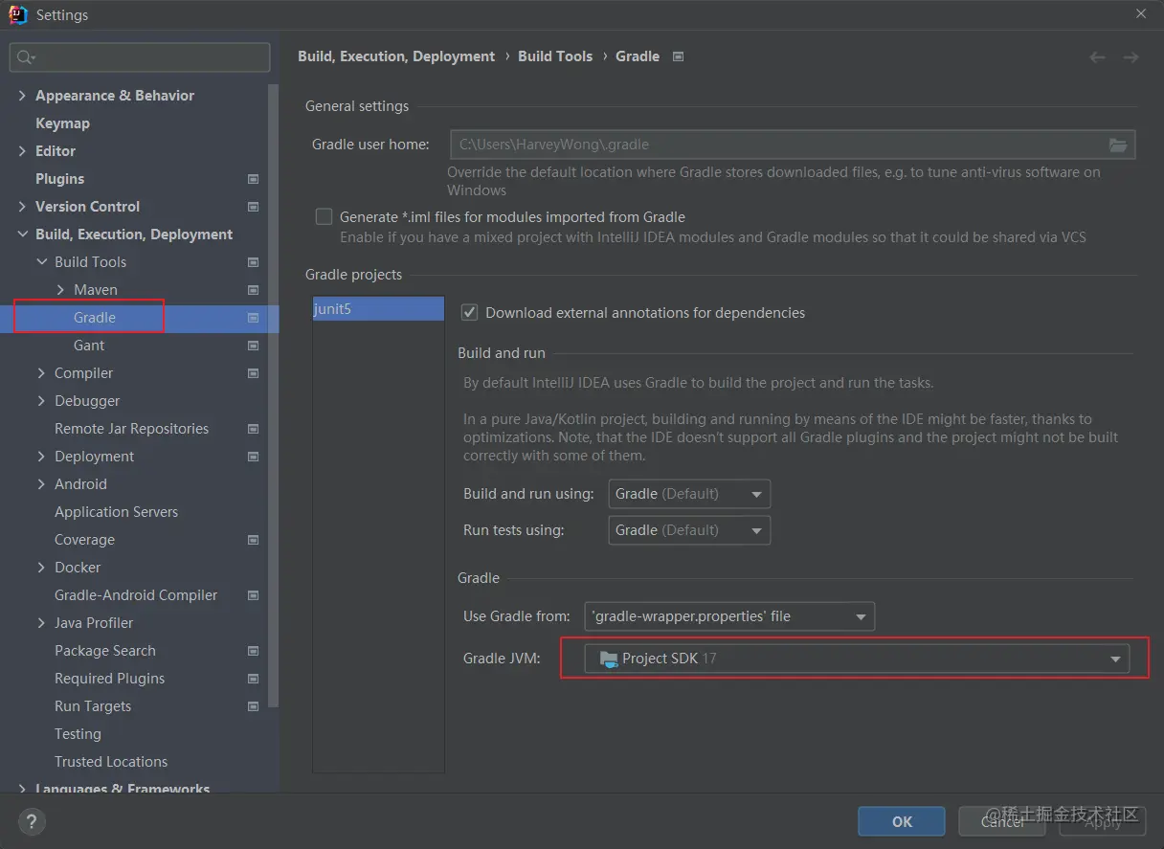
Task: Expand the Version Control section
Action: [x=22, y=207]
